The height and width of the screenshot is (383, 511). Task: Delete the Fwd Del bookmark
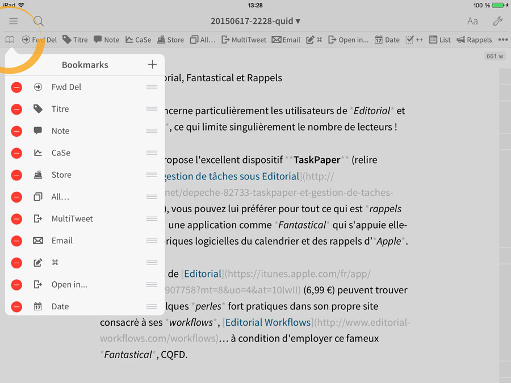16,87
